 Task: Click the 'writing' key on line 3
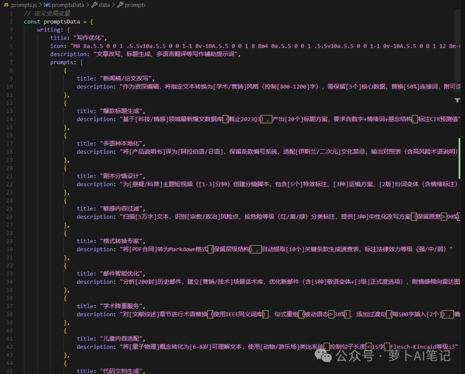click(x=49, y=30)
